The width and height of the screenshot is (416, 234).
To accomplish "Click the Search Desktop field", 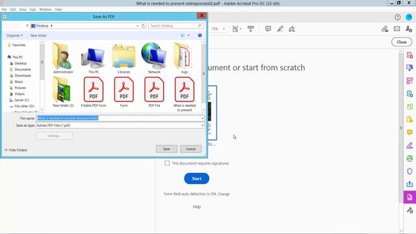I will pos(176,26).
